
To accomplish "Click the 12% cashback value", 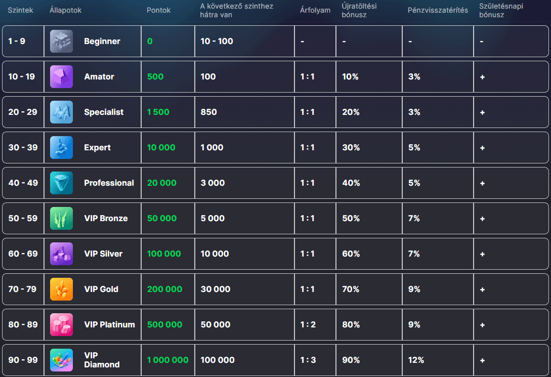I will point(416,360).
